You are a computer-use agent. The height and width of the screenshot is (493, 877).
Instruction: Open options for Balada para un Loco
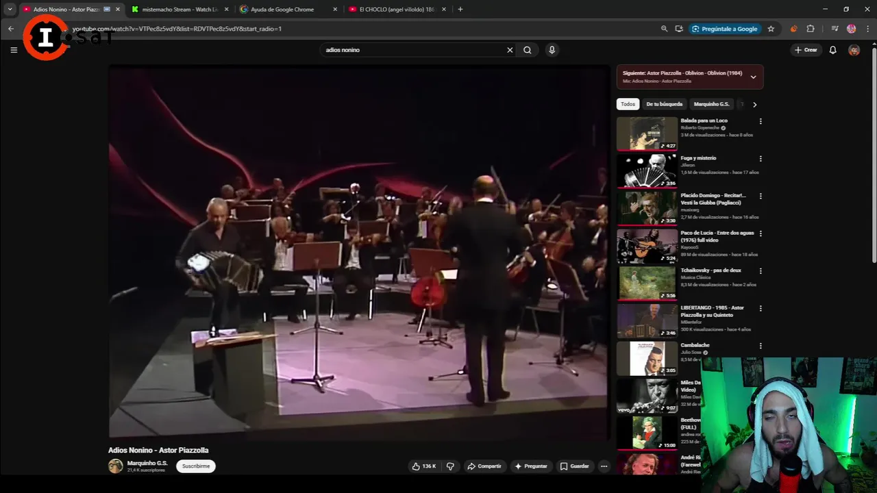(x=761, y=121)
